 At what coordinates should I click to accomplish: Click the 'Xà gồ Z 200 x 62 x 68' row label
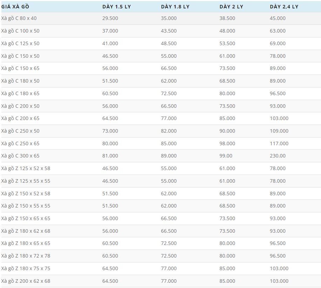pos(26,281)
